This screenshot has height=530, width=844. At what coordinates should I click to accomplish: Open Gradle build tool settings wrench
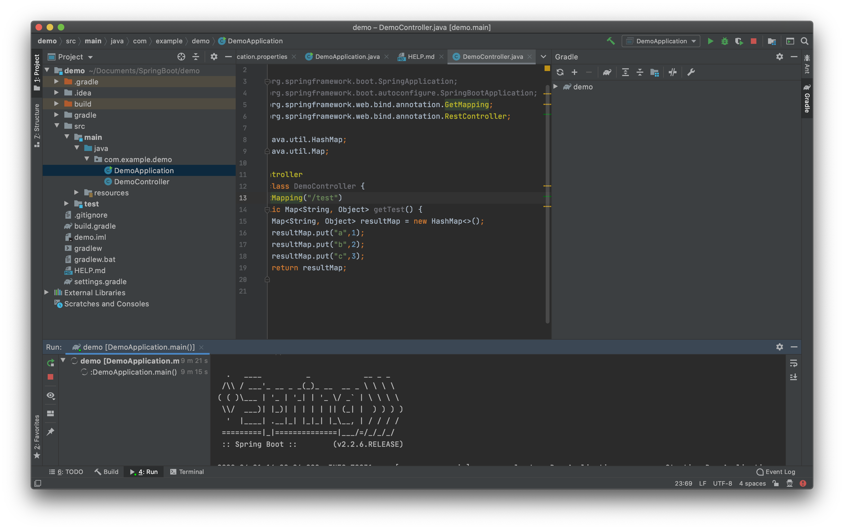(691, 72)
